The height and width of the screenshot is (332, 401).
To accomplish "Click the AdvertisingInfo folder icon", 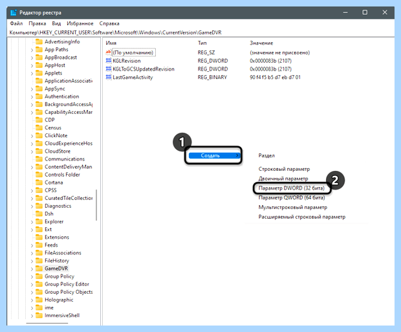I will pos(39,41).
